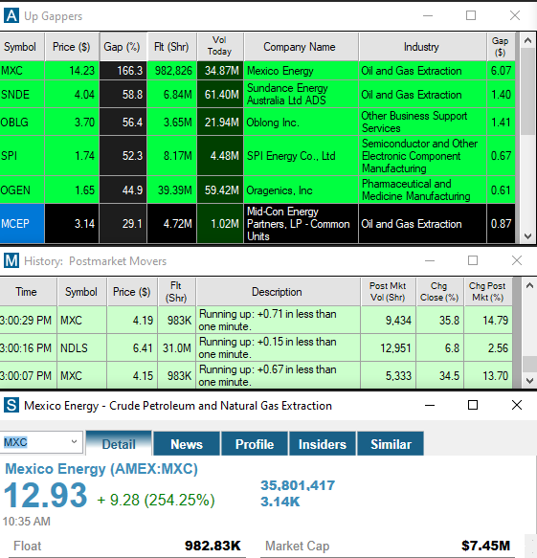Sort Up Gappers by Gap (%) column

(x=123, y=47)
